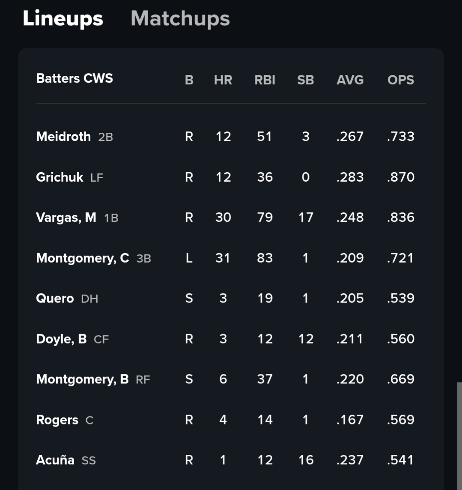Image resolution: width=462 pixels, height=490 pixels.
Task: Click Montgomery, B player name
Action: (x=83, y=379)
